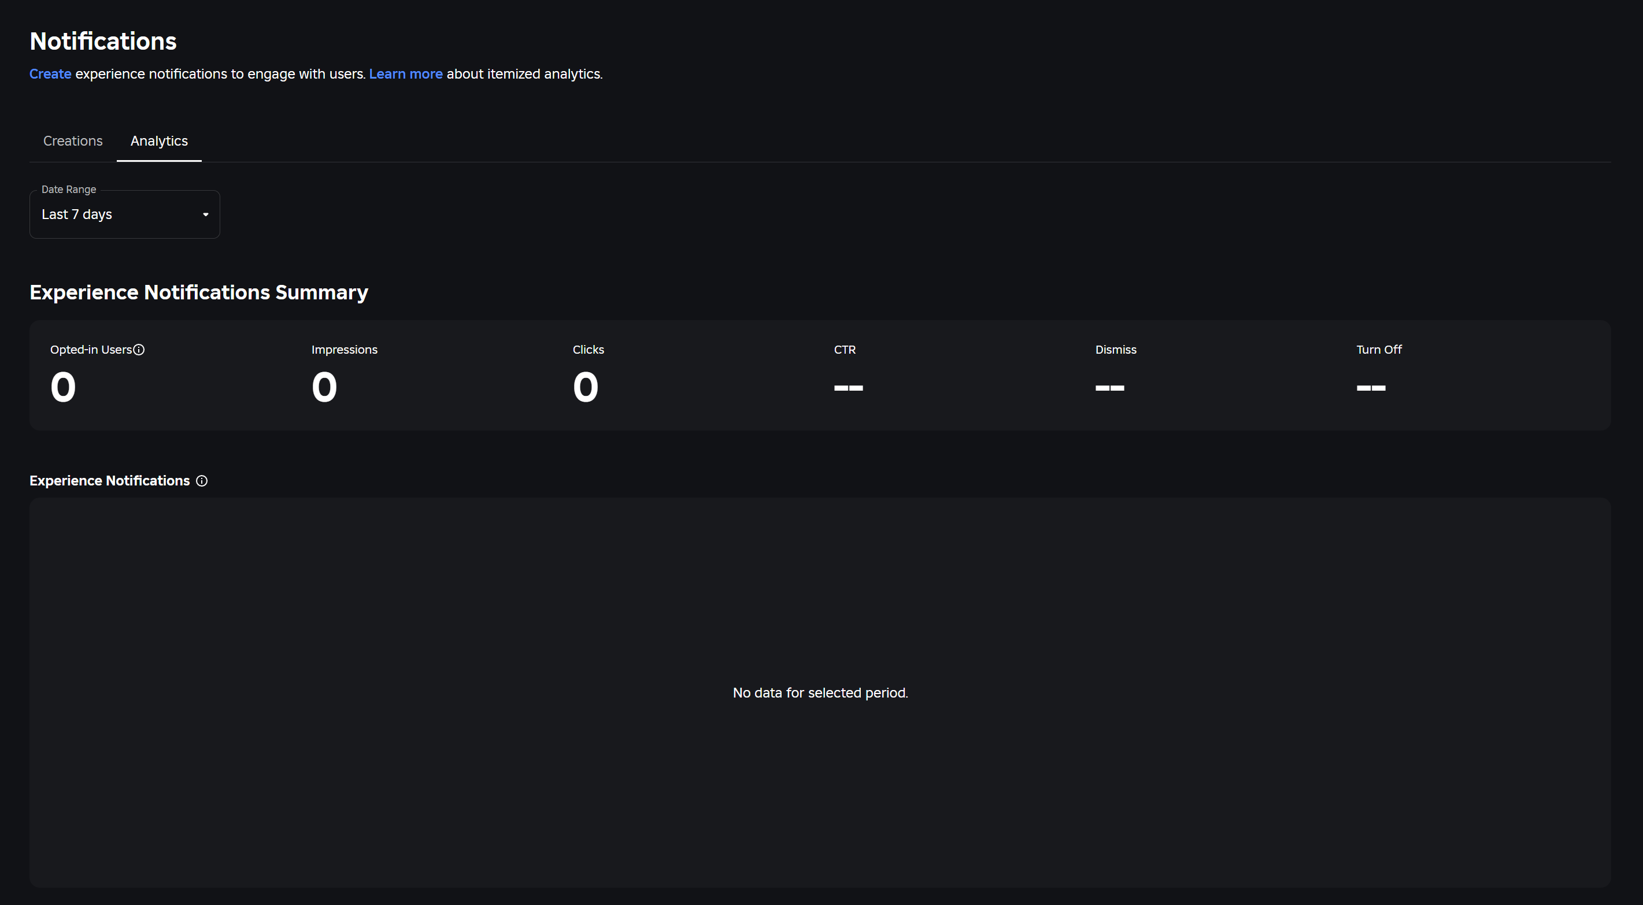
Task: Click the Experience Notifications info icon
Action: pyautogui.click(x=202, y=481)
